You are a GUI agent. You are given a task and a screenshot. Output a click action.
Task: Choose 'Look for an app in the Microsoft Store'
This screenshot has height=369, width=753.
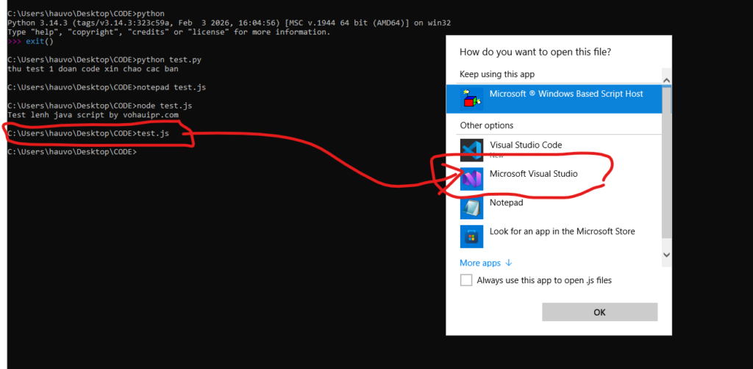pos(562,231)
